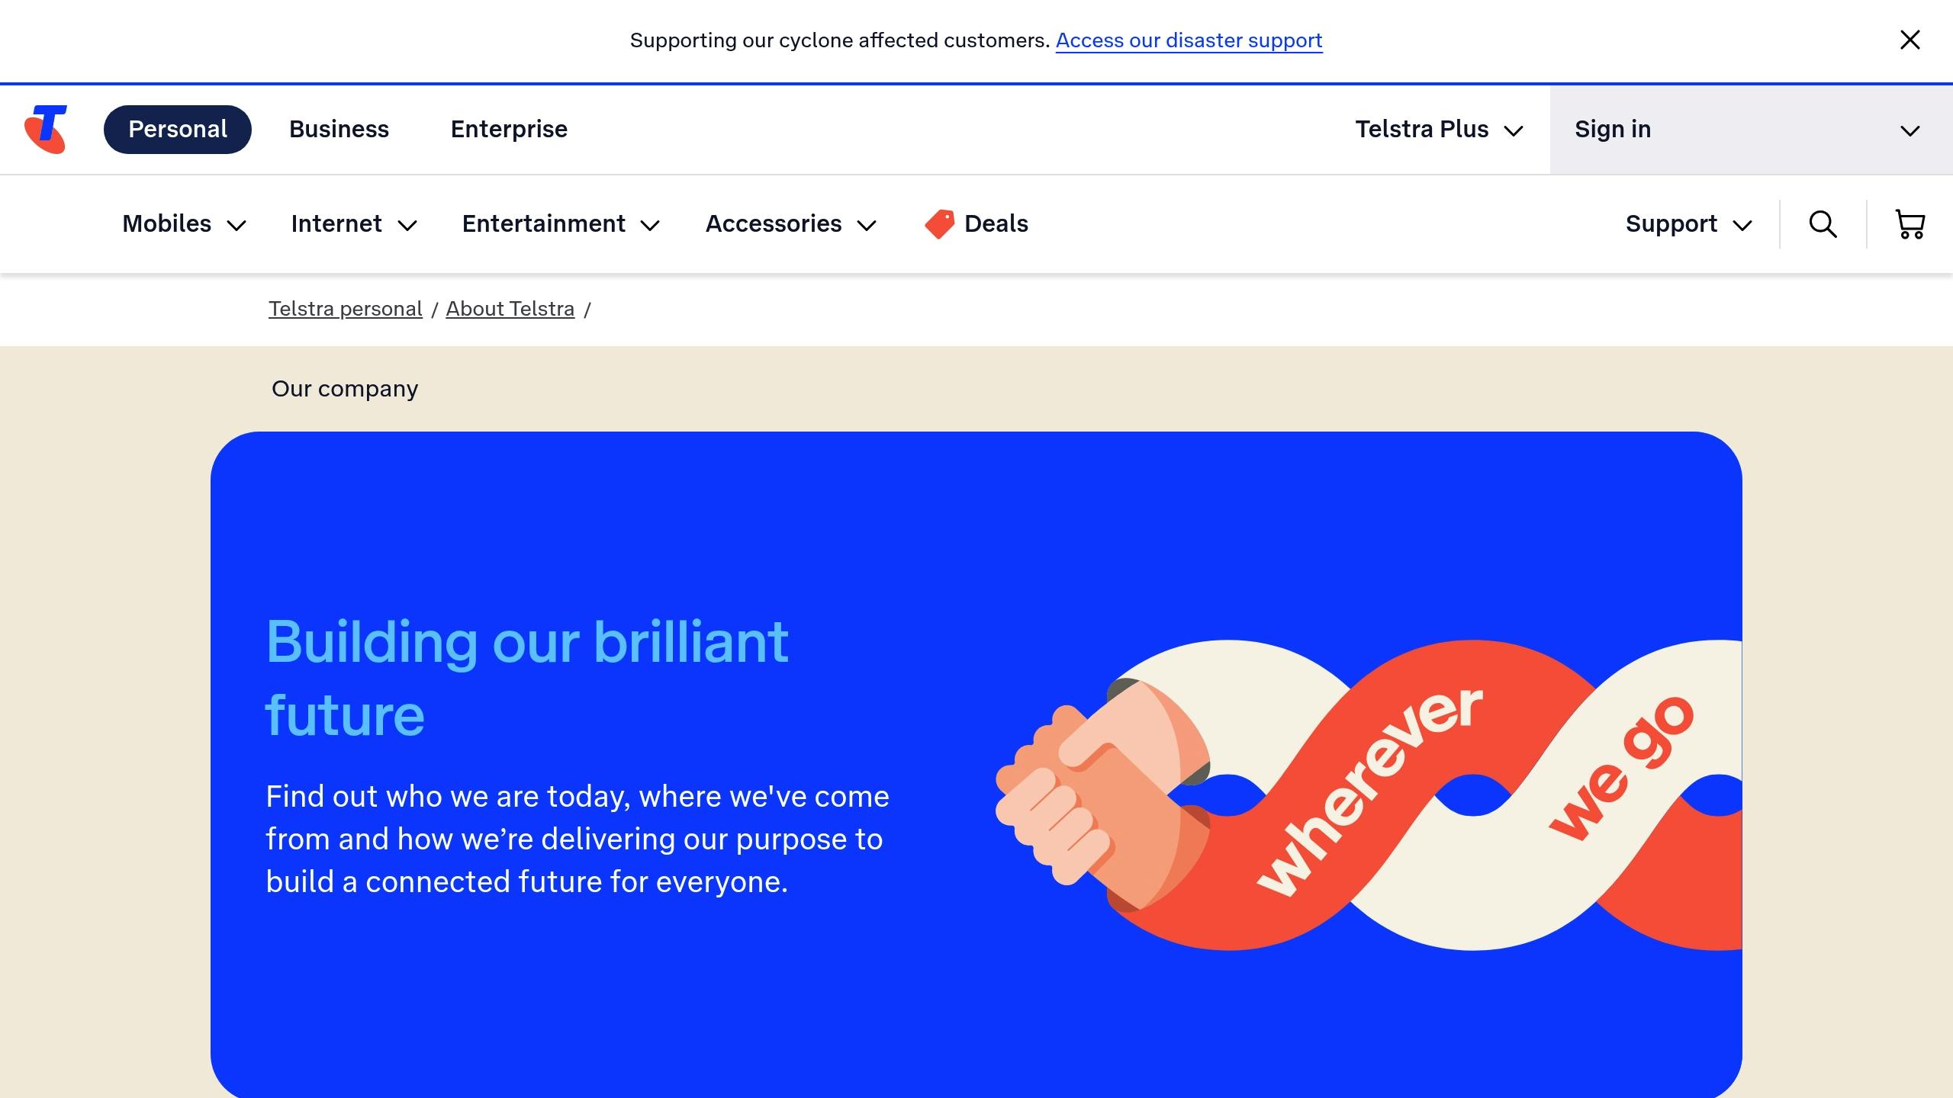Open the shopping cart icon

[x=1910, y=224]
